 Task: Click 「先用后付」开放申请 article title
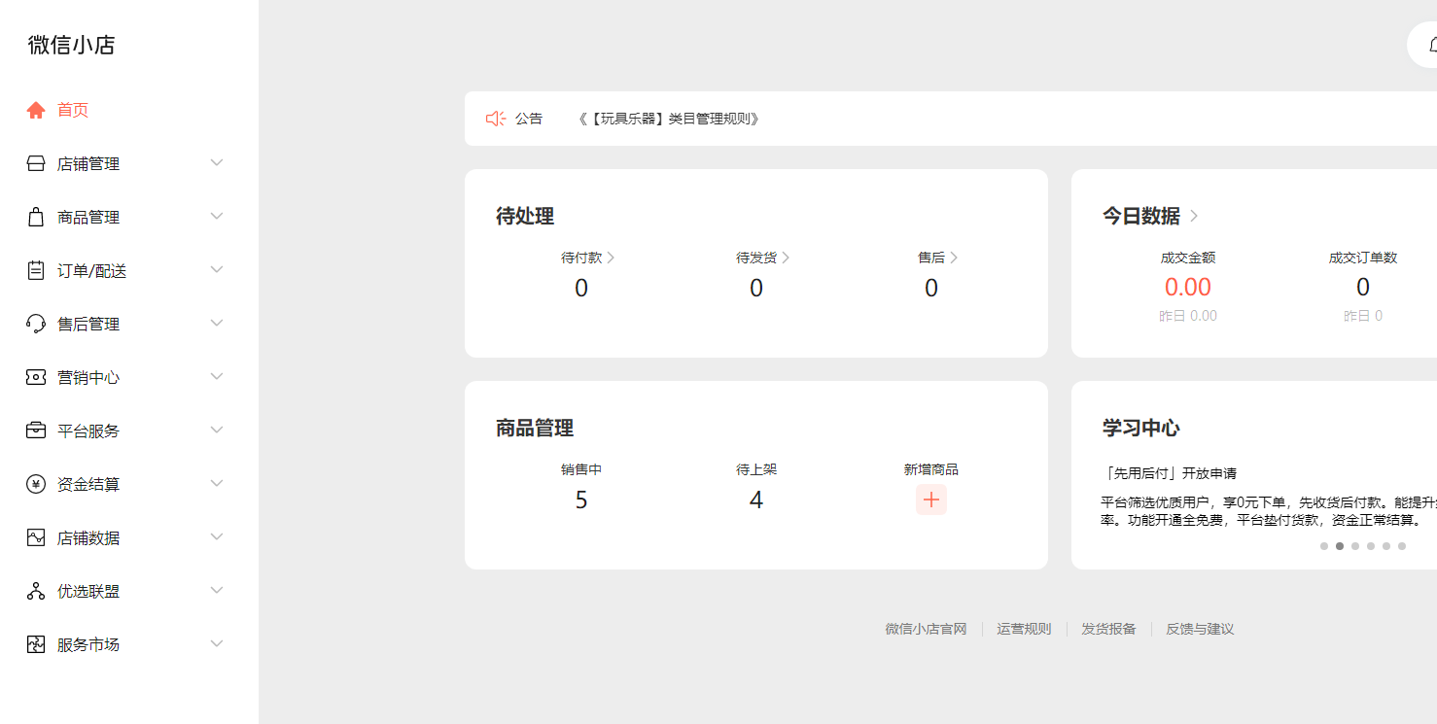tap(1170, 473)
